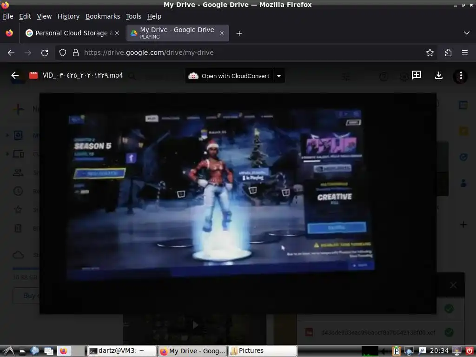Screen dimensions: 476x357
Task: Close the Personal Cloud Storage tab
Action: 117,33
